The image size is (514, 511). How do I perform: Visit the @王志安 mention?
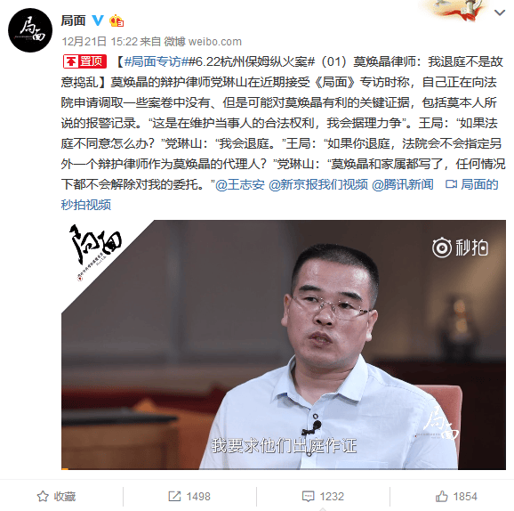[240, 184]
